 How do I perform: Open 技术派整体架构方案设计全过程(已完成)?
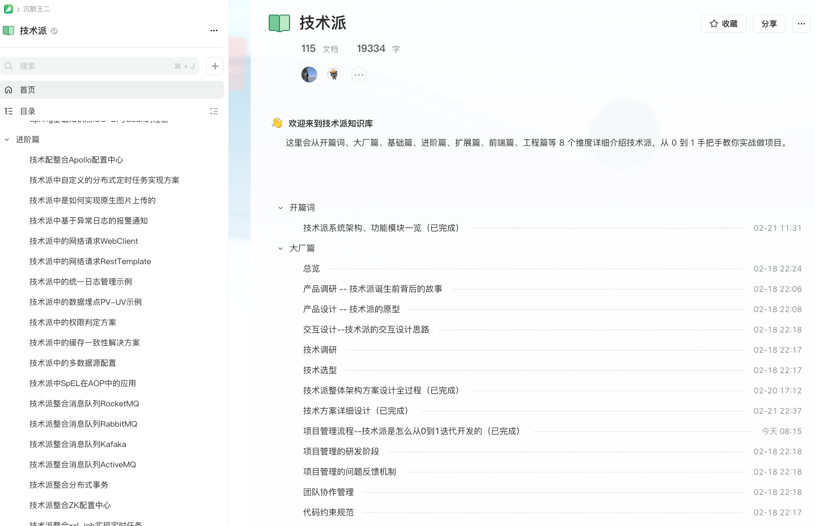pyautogui.click(x=383, y=391)
